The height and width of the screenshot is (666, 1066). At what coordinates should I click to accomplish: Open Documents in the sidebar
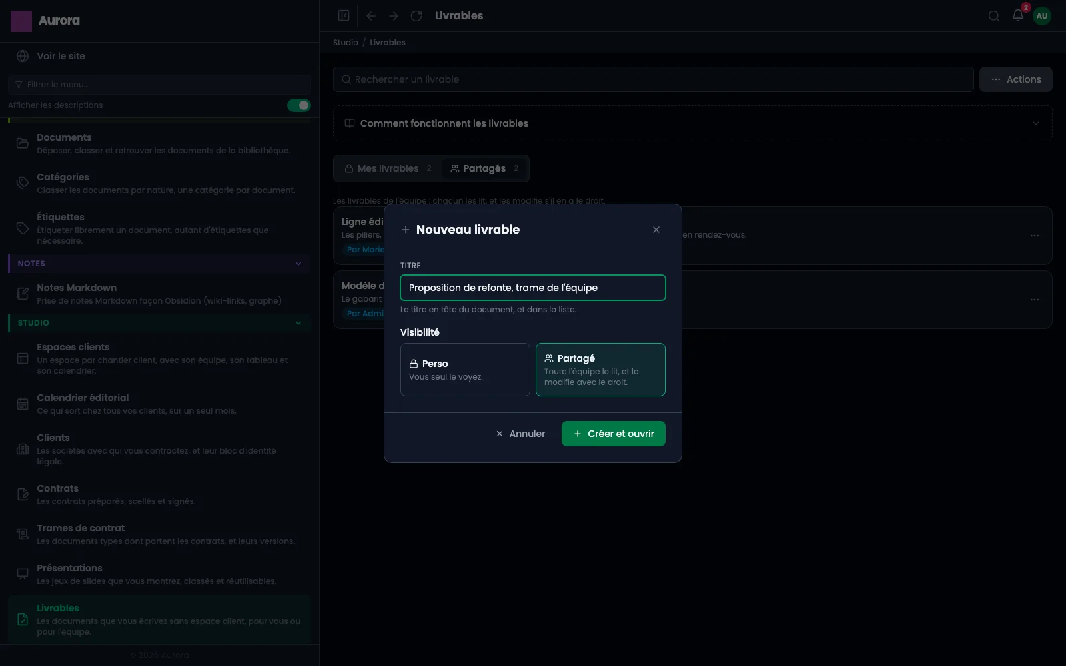[x=160, y=143]
